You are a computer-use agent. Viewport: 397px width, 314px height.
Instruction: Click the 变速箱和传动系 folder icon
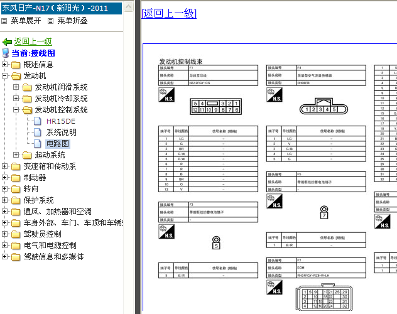pyautogui.click(x=16, y=166)
